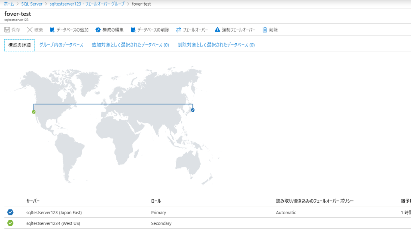Choose 強制フェールオーバー toolbar label
The width and height of the screenshot is (411, 233).
[238, 30]
